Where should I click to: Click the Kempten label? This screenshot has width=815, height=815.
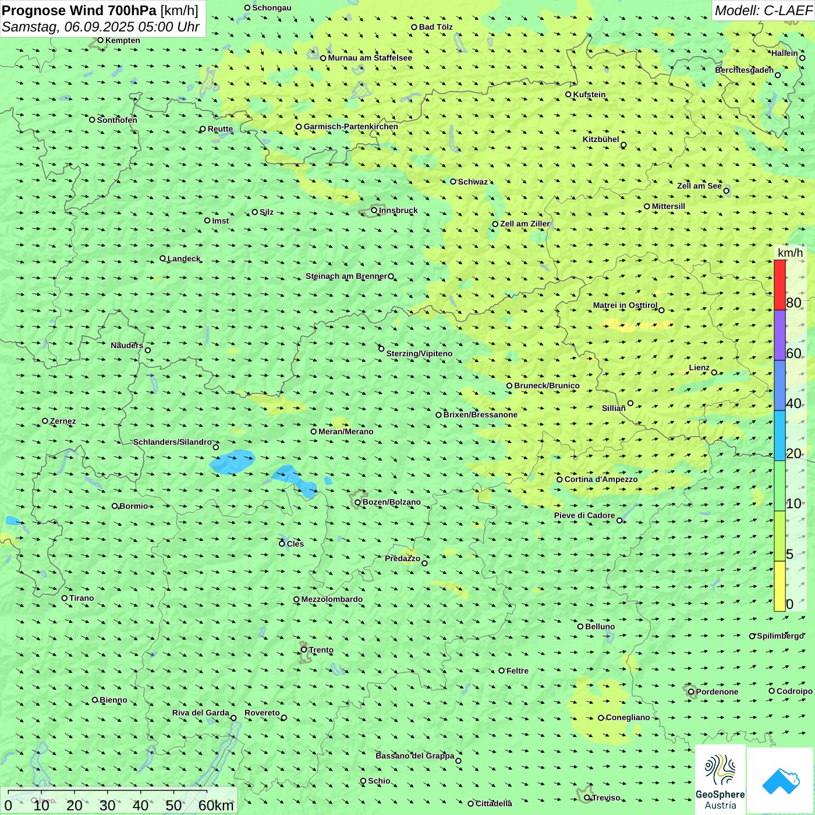(123, 40)
